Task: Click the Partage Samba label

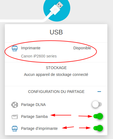Action: coord(34,117)
